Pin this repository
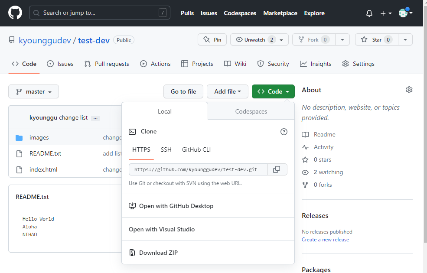427x273 pixels. [212, 40]
